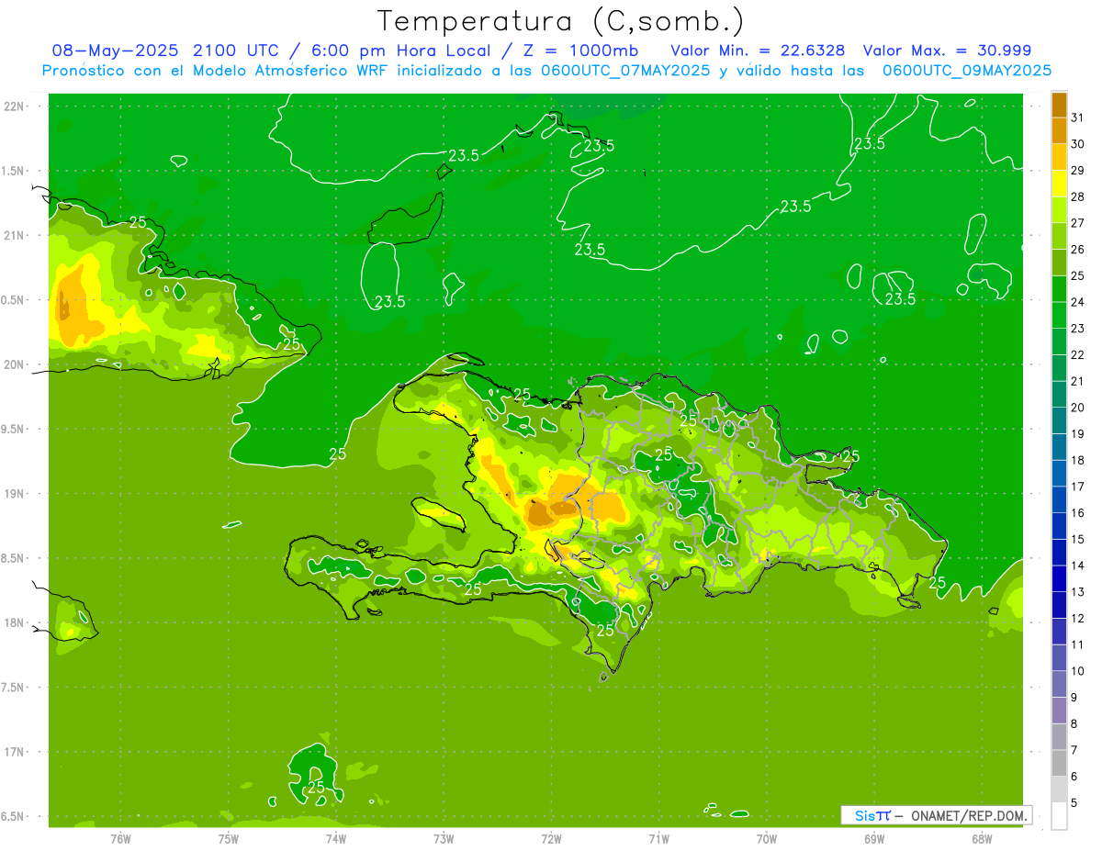
Task: Select the valid-until time "0600UTC_09MAY2025"
Action: click(967, 71)
